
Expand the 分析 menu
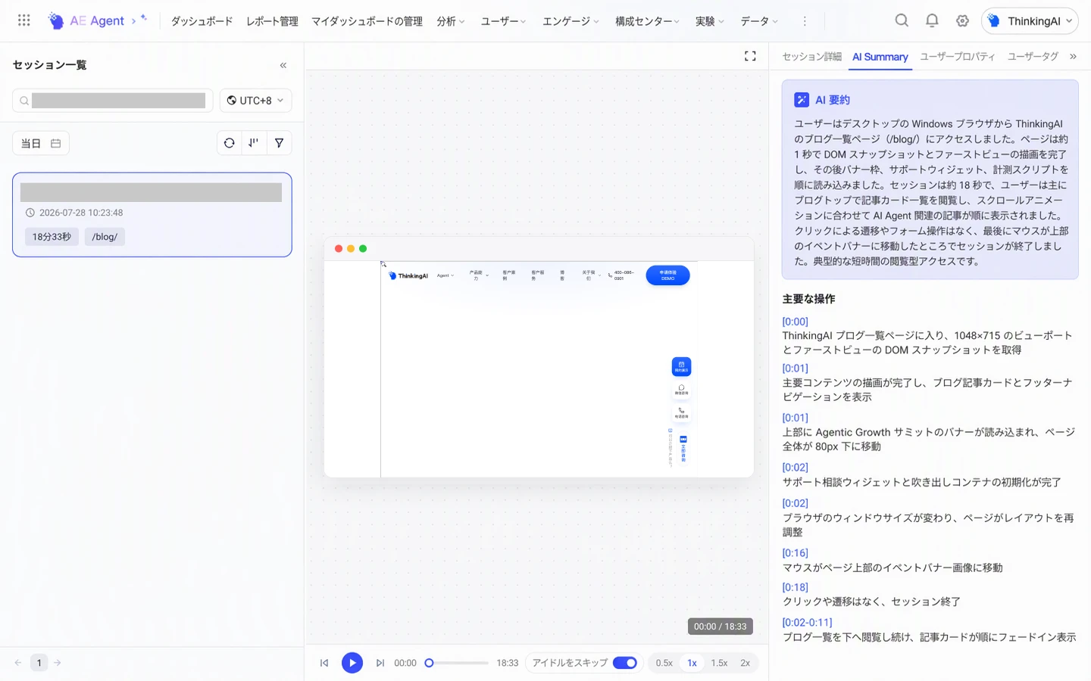point(451,21)
